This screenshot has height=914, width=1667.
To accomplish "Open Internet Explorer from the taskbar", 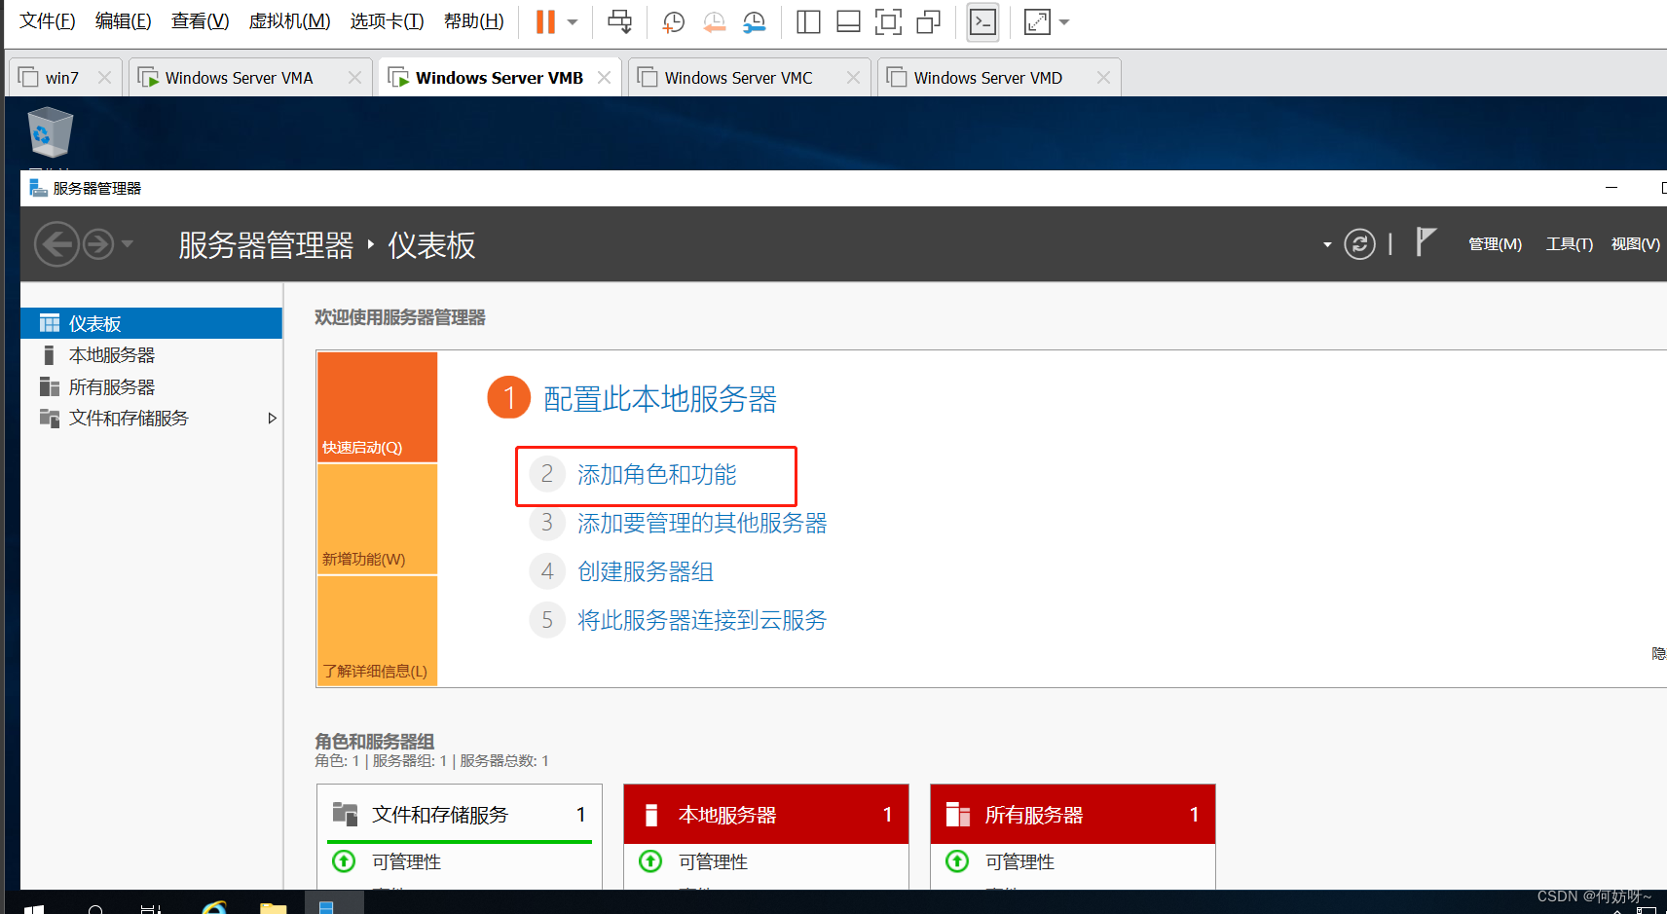I will pyautogui.click(x=214, y=906).
